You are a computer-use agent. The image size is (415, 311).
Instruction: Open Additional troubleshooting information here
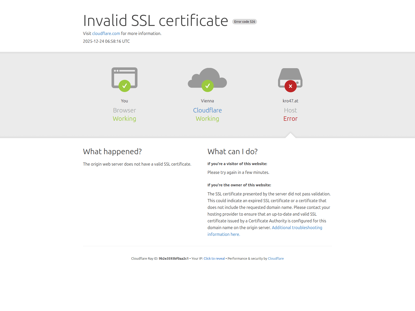pos(297,228)
